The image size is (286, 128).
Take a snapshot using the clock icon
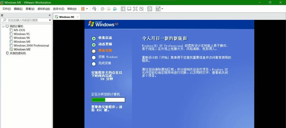[x=103, y=9]
